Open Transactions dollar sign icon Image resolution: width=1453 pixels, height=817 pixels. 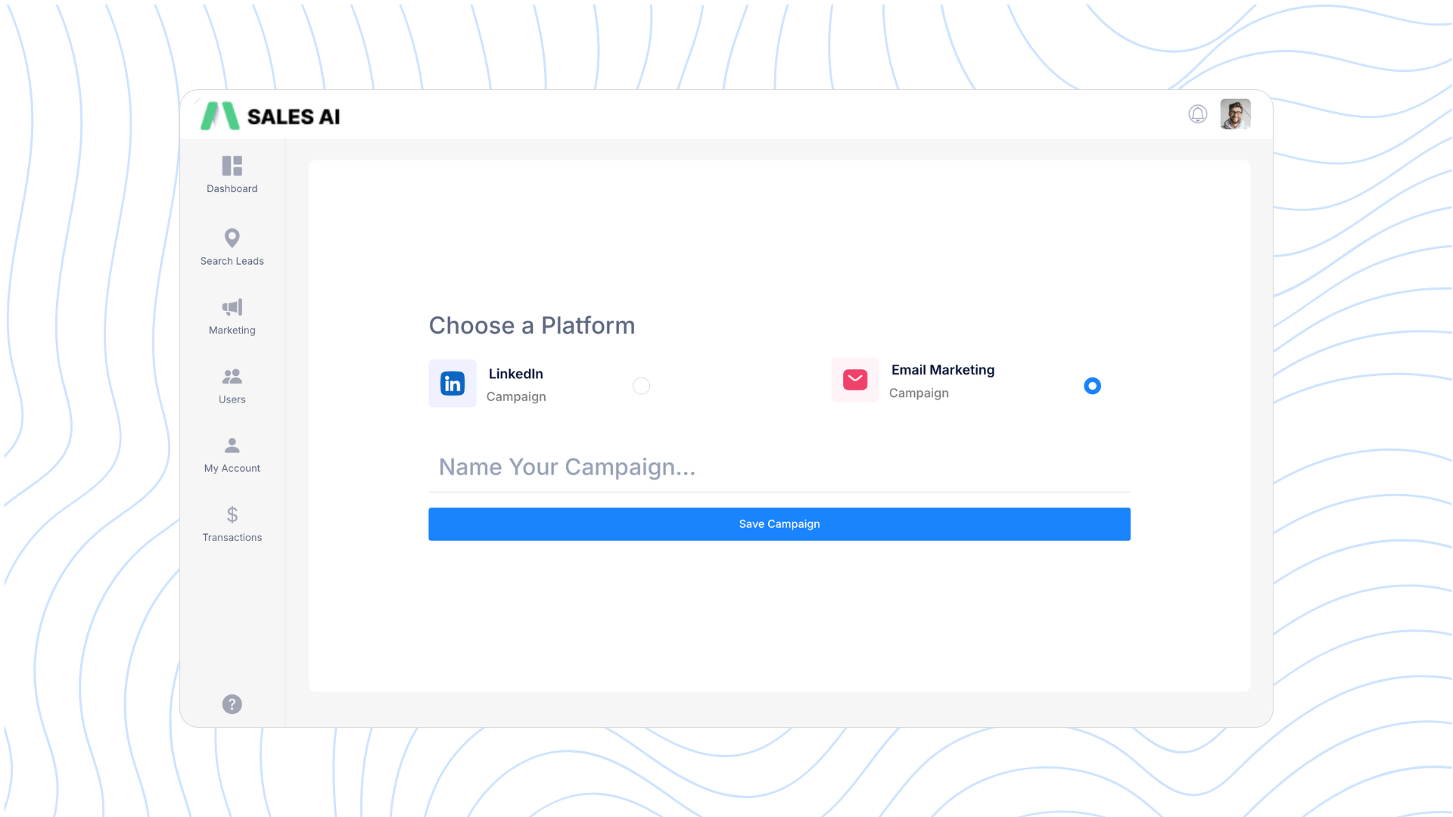pyautogui.click(x=232, y=514)
